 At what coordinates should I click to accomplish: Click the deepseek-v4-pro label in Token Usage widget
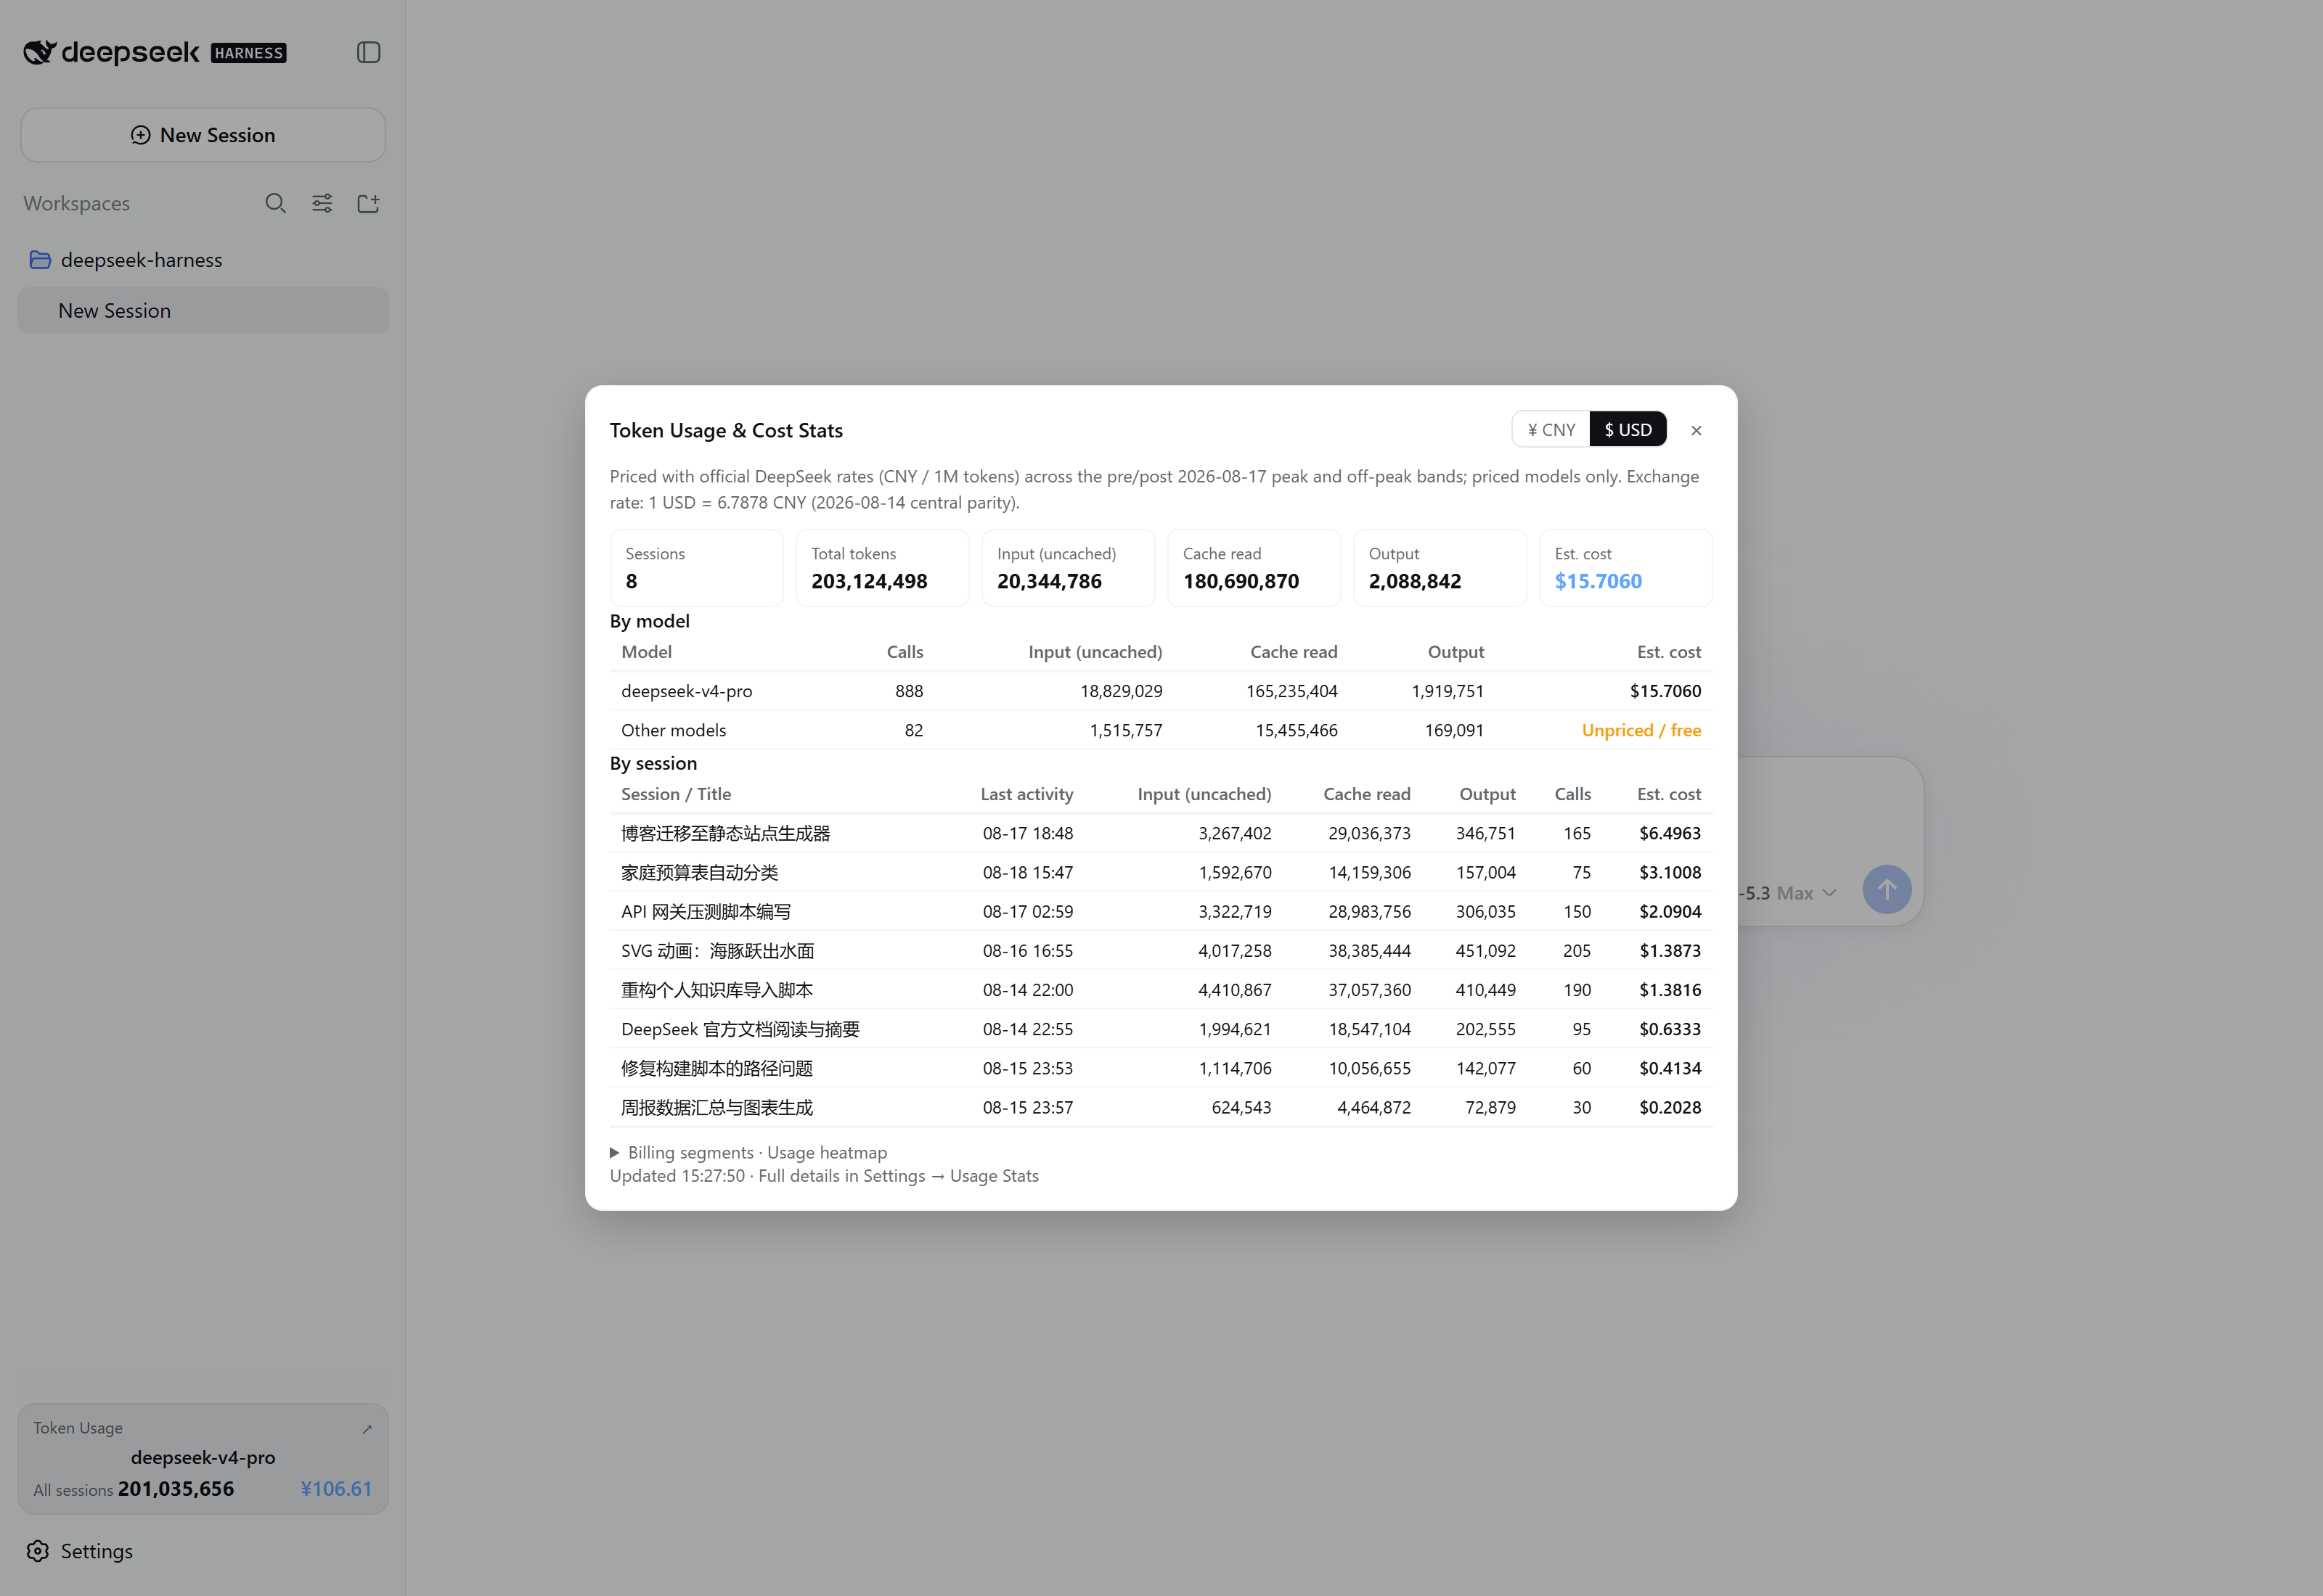203,1458
